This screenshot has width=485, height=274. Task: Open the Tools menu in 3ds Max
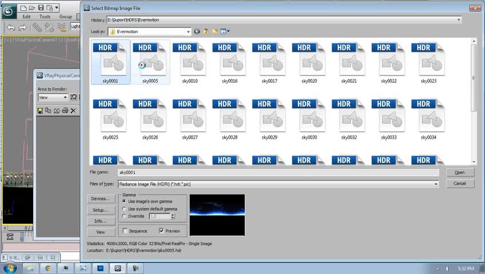[45, 17]
